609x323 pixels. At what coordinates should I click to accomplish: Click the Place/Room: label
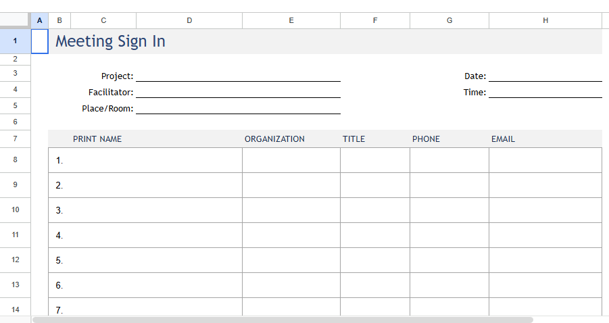click(x=107, y=109)
